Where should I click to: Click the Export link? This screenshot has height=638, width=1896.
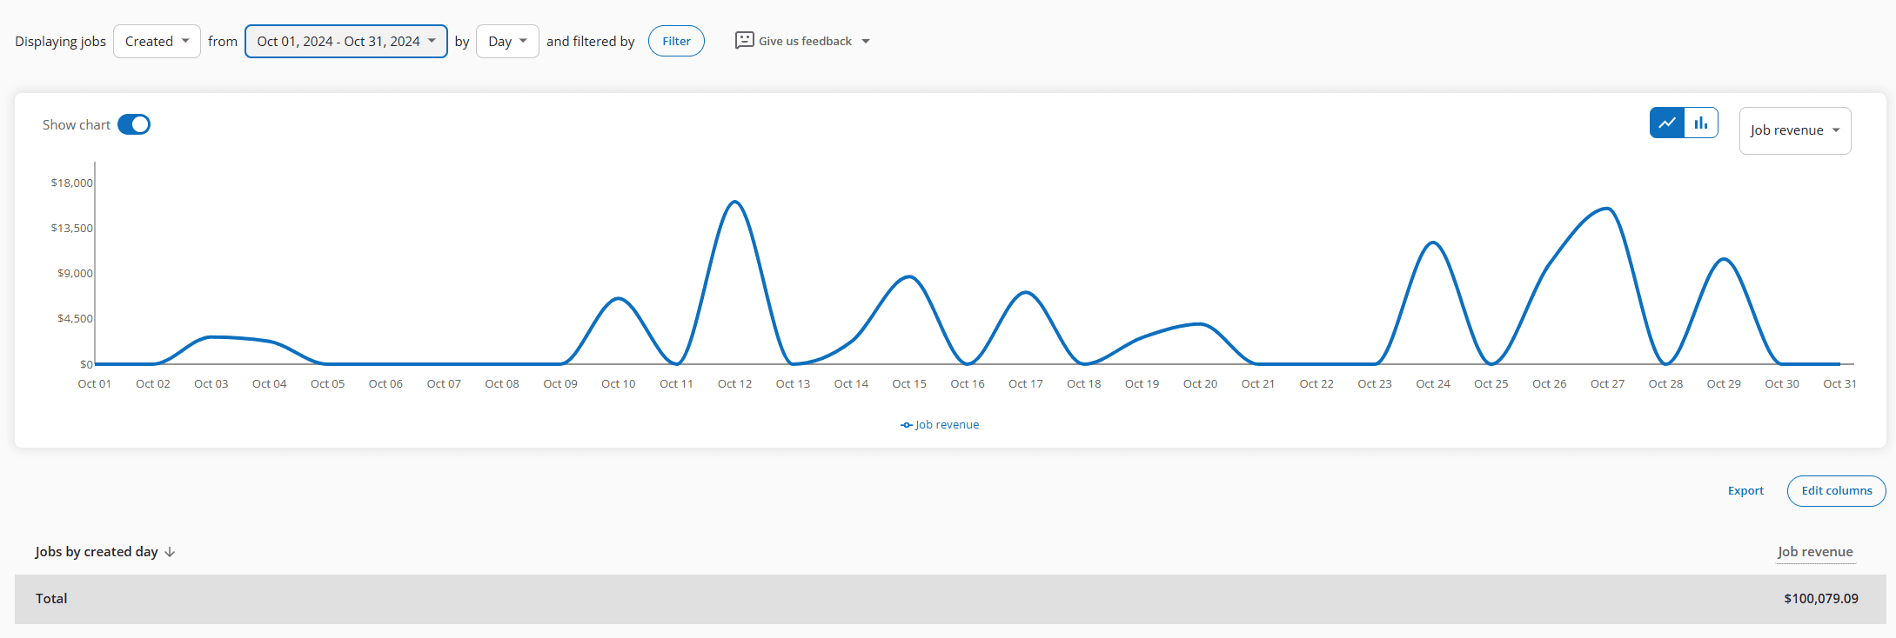pyautogui.click(x=1745, y=491)
